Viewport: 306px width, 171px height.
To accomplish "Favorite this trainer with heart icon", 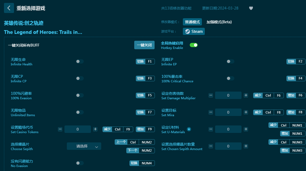I will (x=251, y=8).
